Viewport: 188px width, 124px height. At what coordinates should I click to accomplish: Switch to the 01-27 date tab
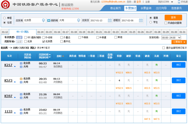(x=149, y=32)
